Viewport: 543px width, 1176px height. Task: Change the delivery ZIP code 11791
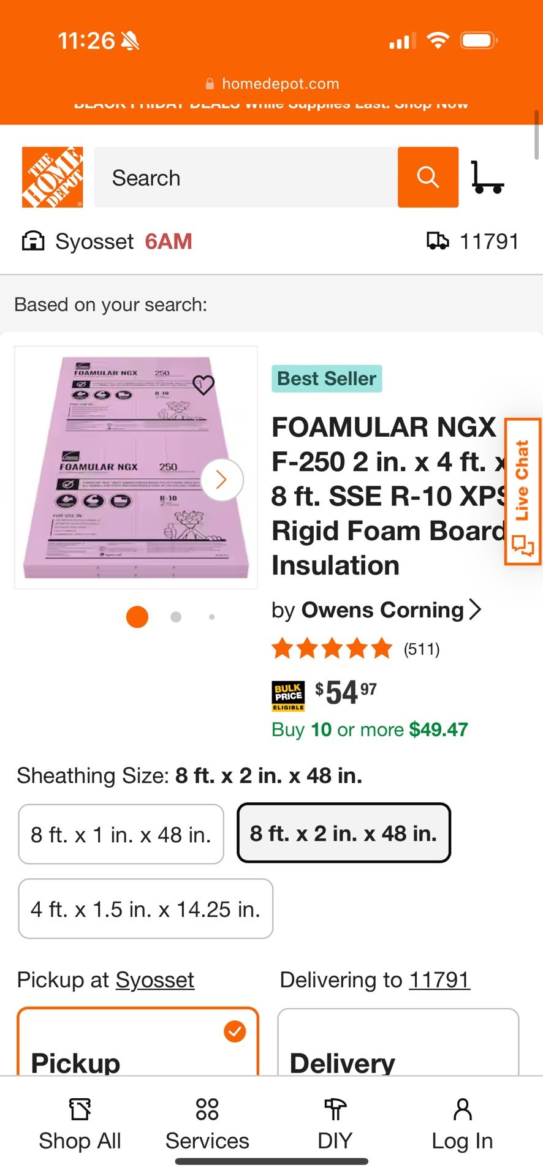(x=438, y=979)
